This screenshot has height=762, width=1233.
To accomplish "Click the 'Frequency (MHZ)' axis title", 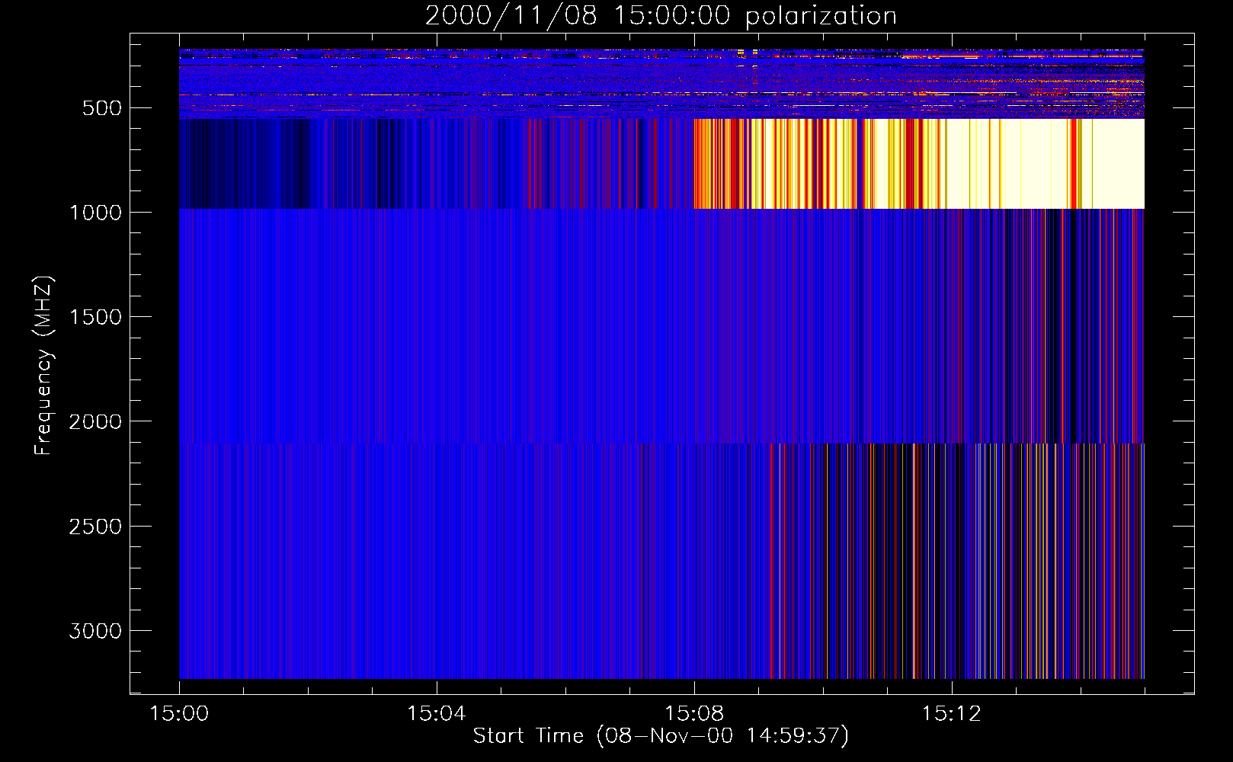I will [x=44, y=366].
